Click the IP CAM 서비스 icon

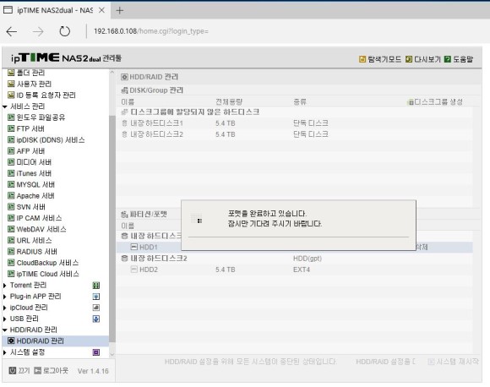tap(11, 218)
